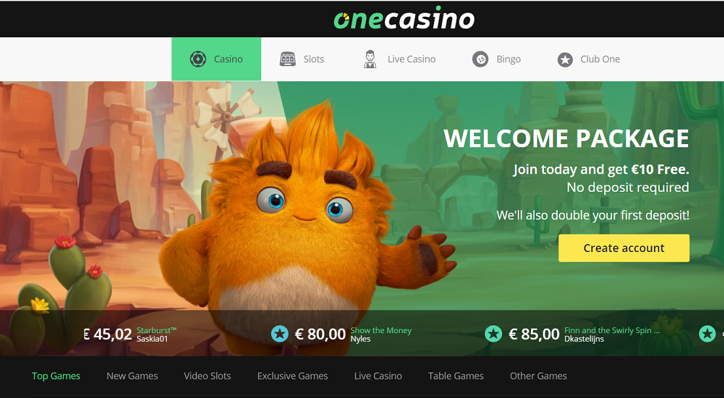The width and height of the screenshot is (724, 398).
Task: Click the green star beside €85,00 win
Action: tap(494, 333)
